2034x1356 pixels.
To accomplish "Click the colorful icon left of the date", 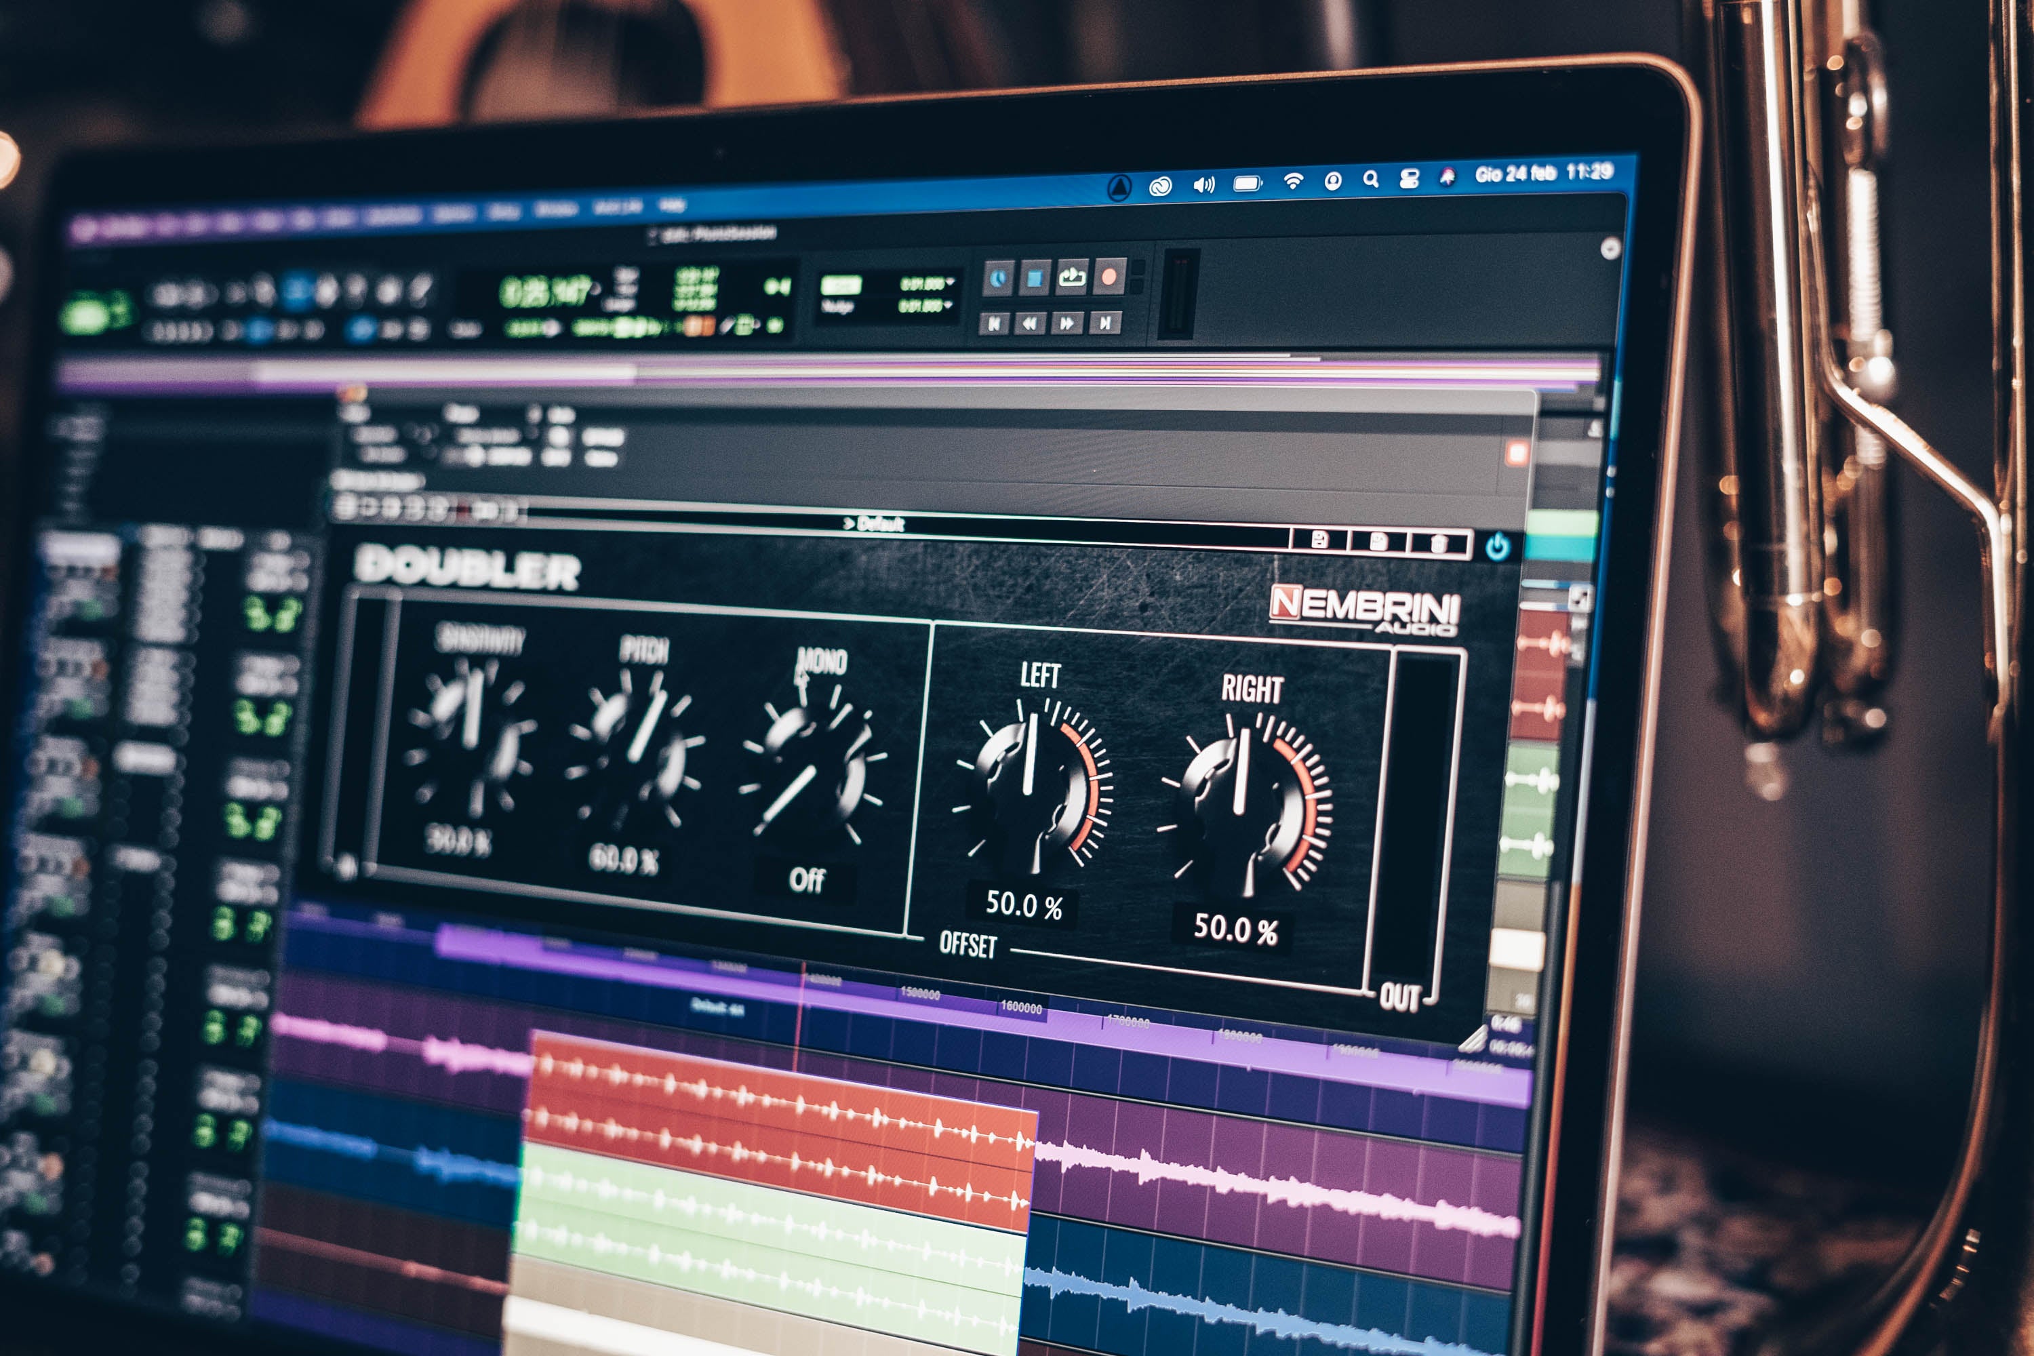I will [x=1447, y=176].
